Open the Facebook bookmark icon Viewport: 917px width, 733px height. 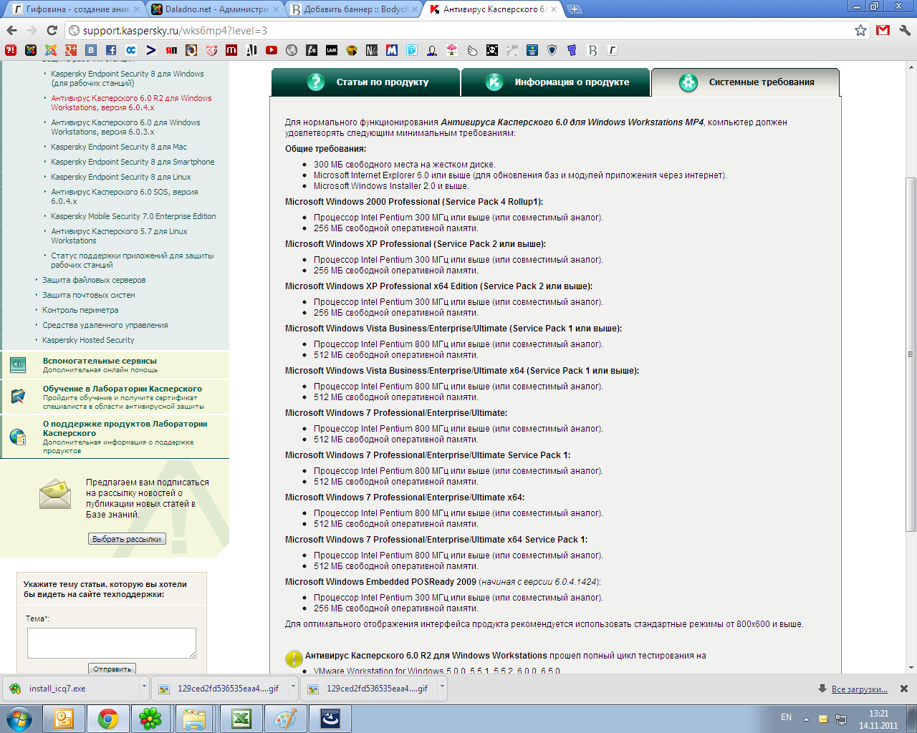click(x=111, y=50)
